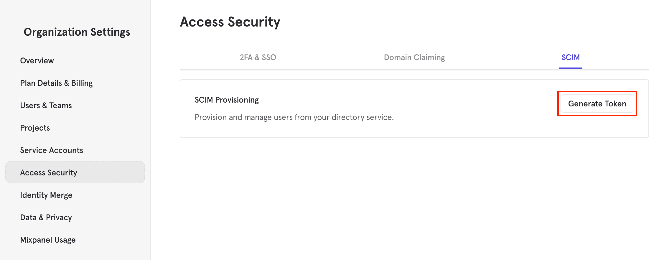The width and height of the screenshot is (659, 260).
Task: Click the highlighted Generate Token area
Action: [x=597, y=104]
